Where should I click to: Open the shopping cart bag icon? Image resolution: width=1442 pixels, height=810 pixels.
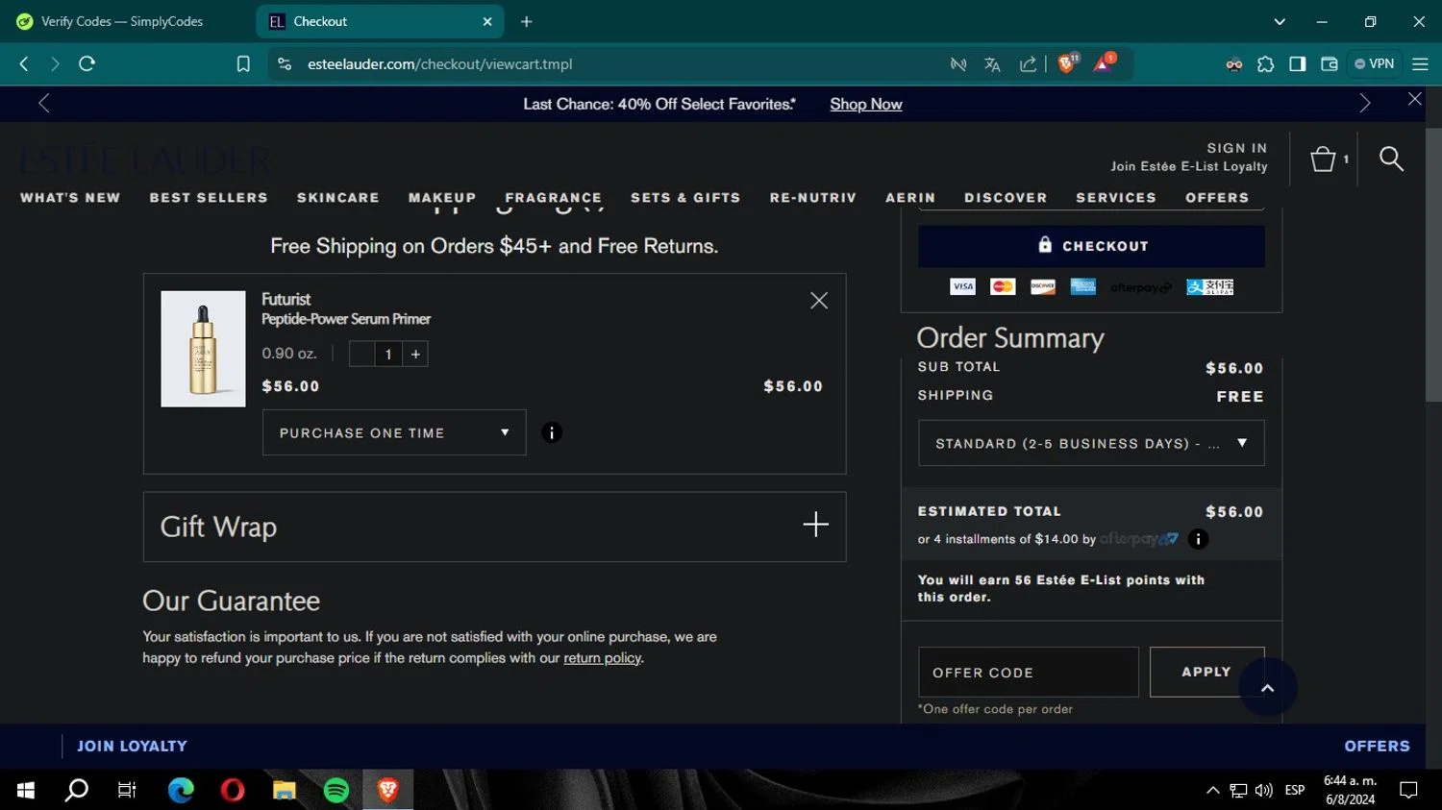(1324, 159)
